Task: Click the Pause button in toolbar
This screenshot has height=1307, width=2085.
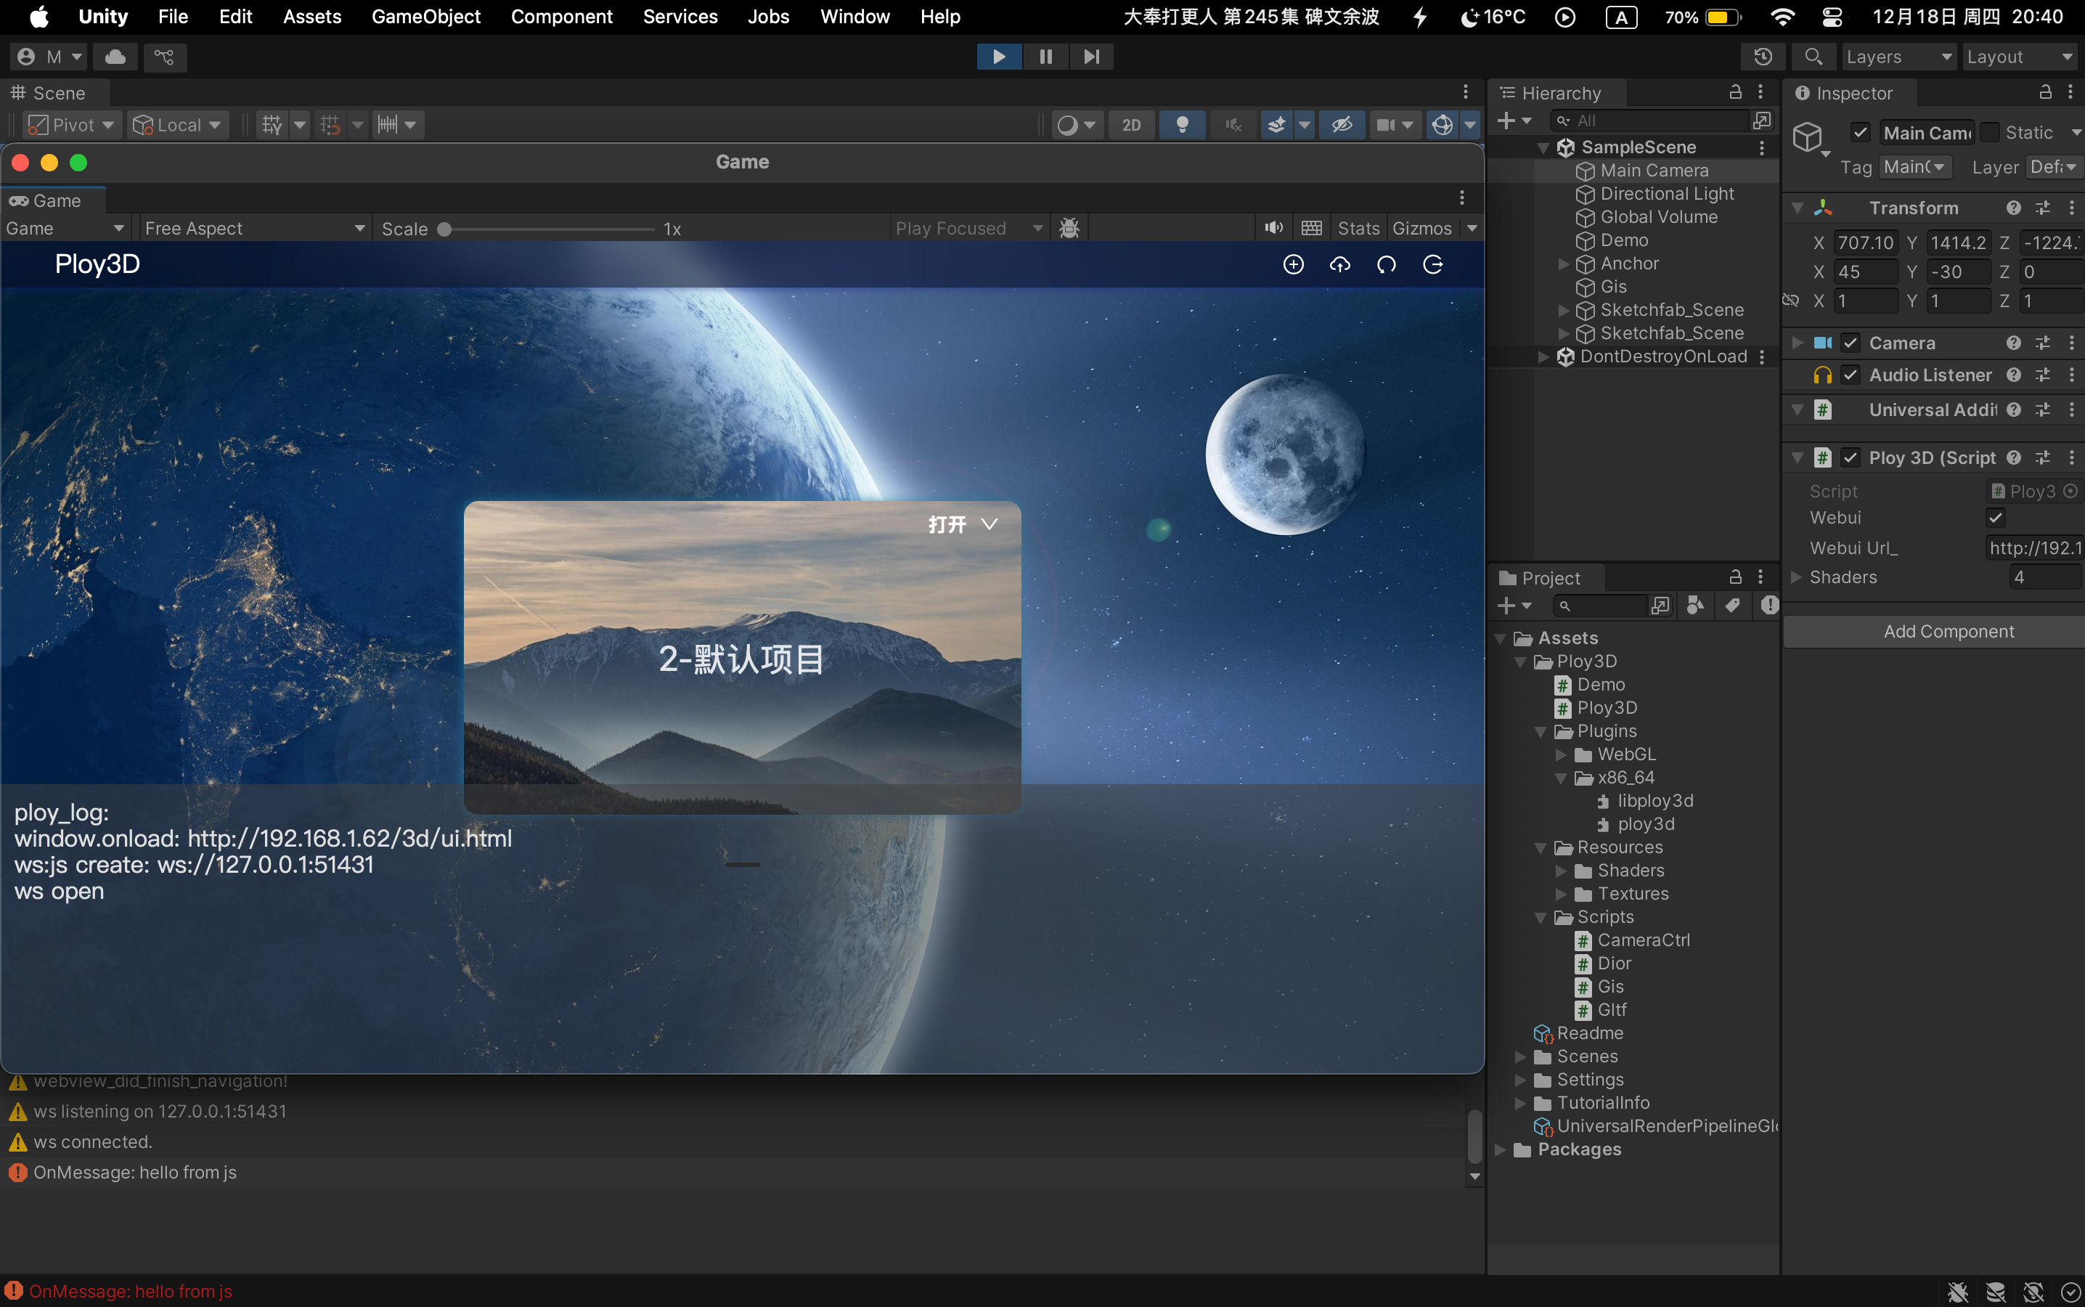Action: tap(1045, 56)
